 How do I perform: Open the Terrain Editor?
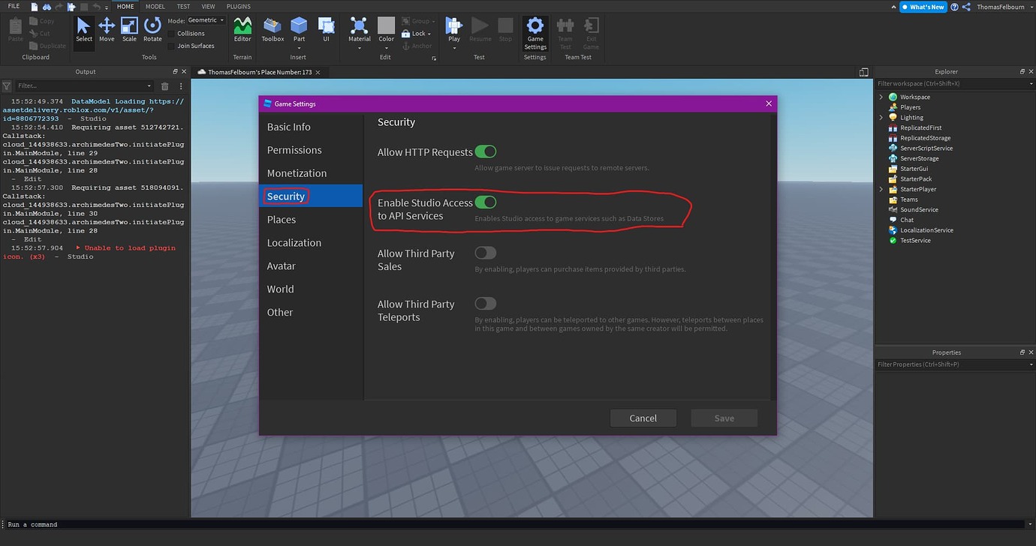[242, 30]
